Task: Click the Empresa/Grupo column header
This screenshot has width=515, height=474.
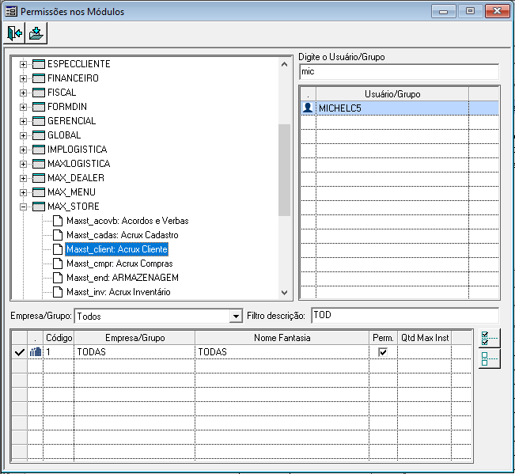Action: (134, 338)
